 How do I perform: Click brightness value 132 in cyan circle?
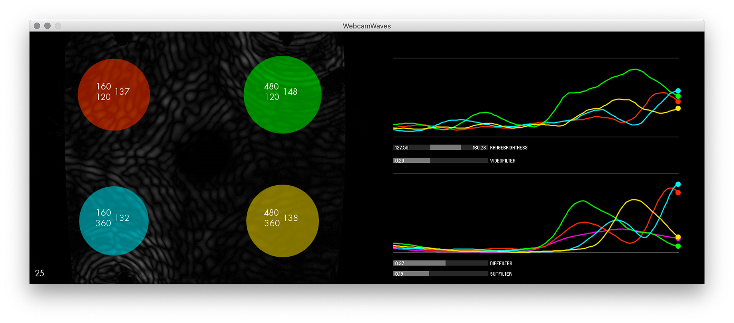click(122, 218)
